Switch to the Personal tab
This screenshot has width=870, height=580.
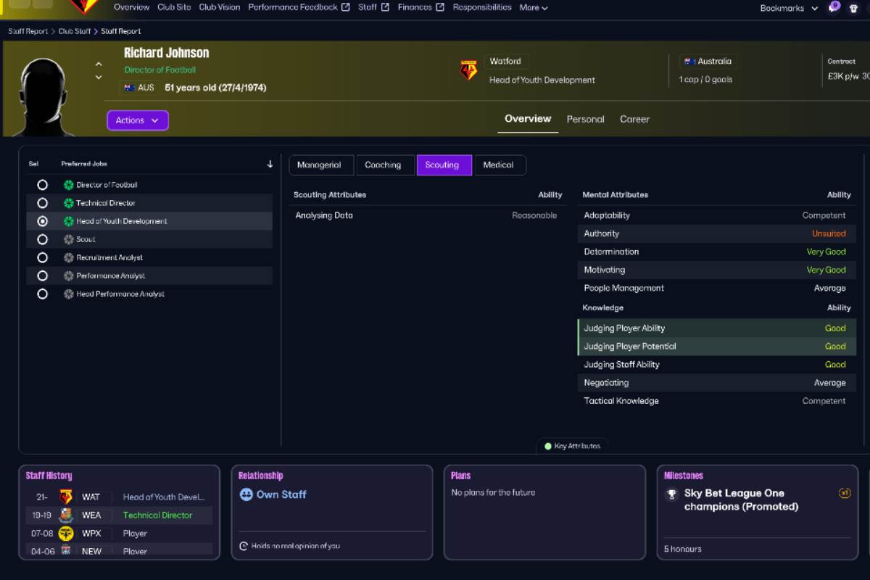tap(585, 120)
